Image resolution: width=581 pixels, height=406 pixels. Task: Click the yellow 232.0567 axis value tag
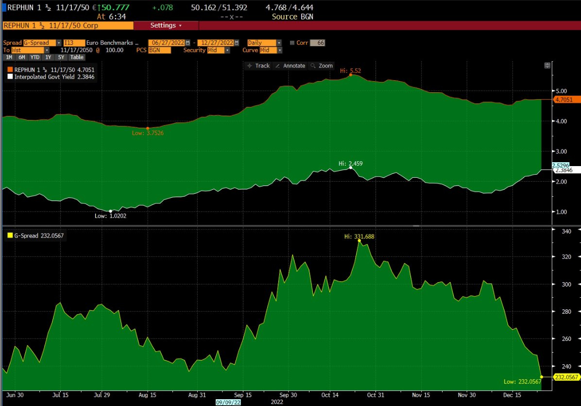pyautogui.click(x=566, y=377)
